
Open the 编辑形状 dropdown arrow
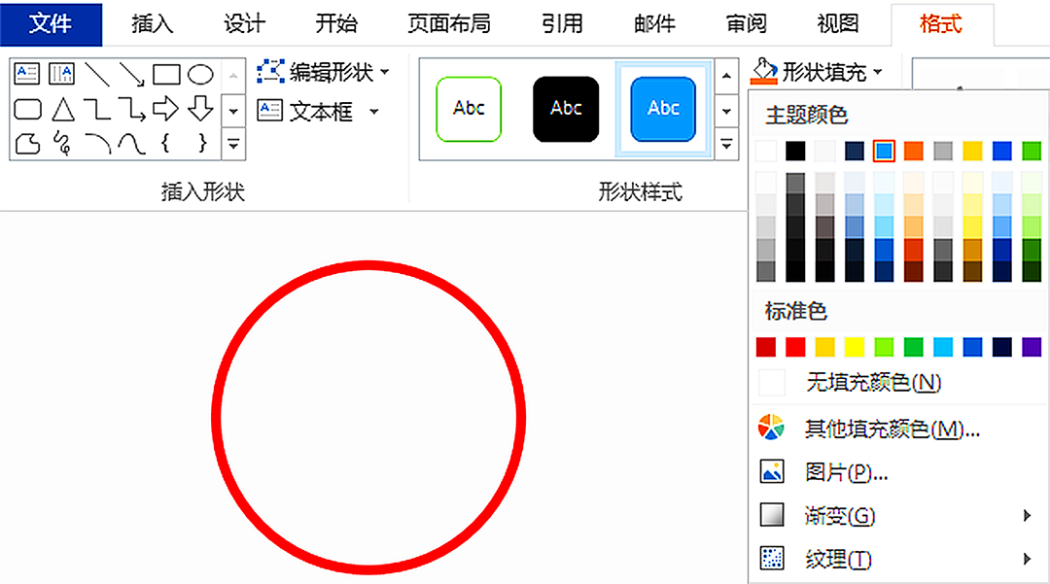384,72
